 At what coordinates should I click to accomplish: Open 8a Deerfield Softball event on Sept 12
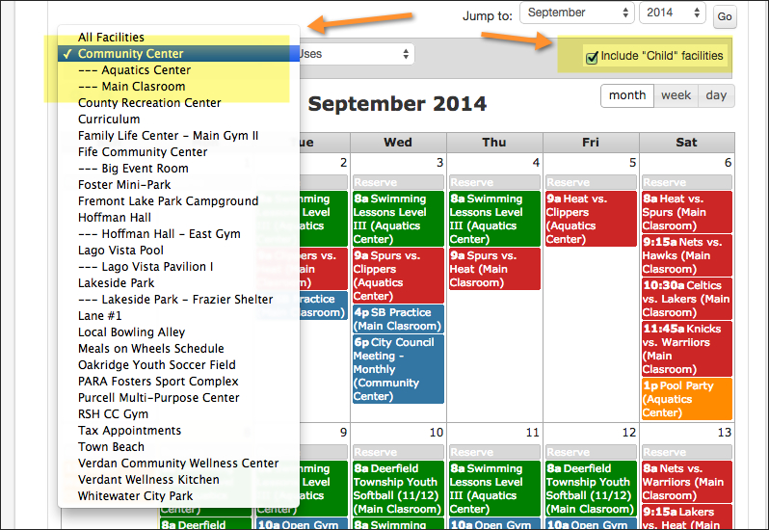[591, 489]
